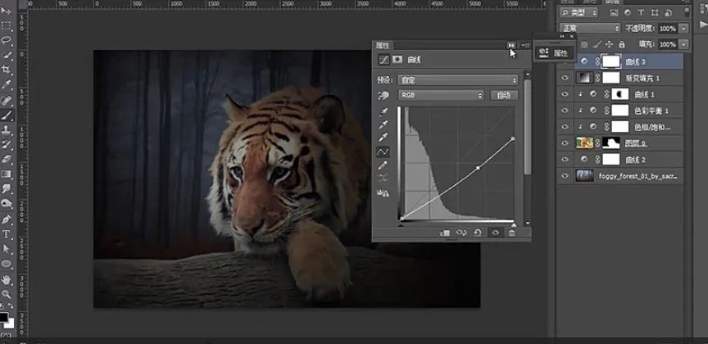Click the foreground color swatch

pos(4,316)
